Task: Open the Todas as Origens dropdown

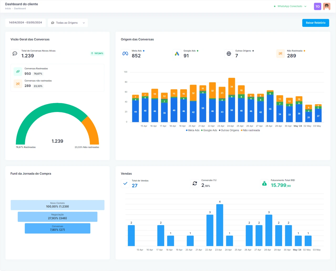Action: pyautogui.click(x=68, y=23)
